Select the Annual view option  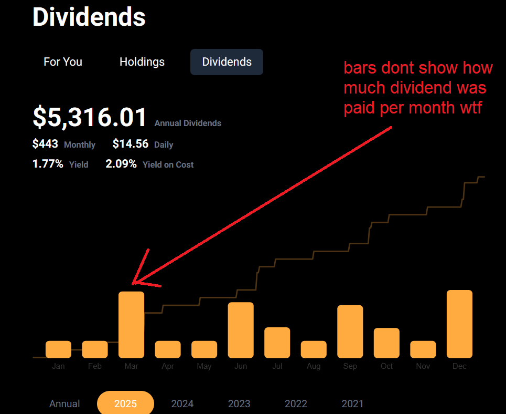point(64,403)
